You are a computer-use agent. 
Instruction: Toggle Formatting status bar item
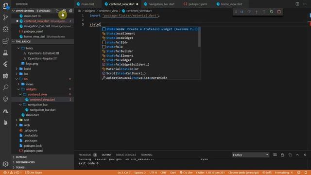click(x=284, y=173)
